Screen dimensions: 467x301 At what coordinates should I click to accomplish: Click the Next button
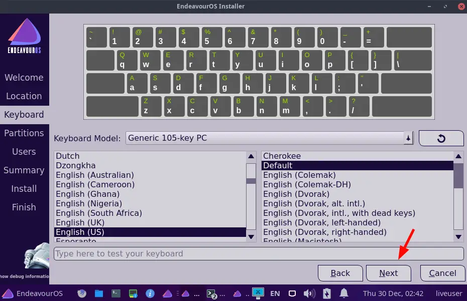388,273
